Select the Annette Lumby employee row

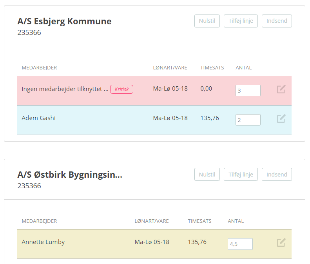tap(154, 244)
